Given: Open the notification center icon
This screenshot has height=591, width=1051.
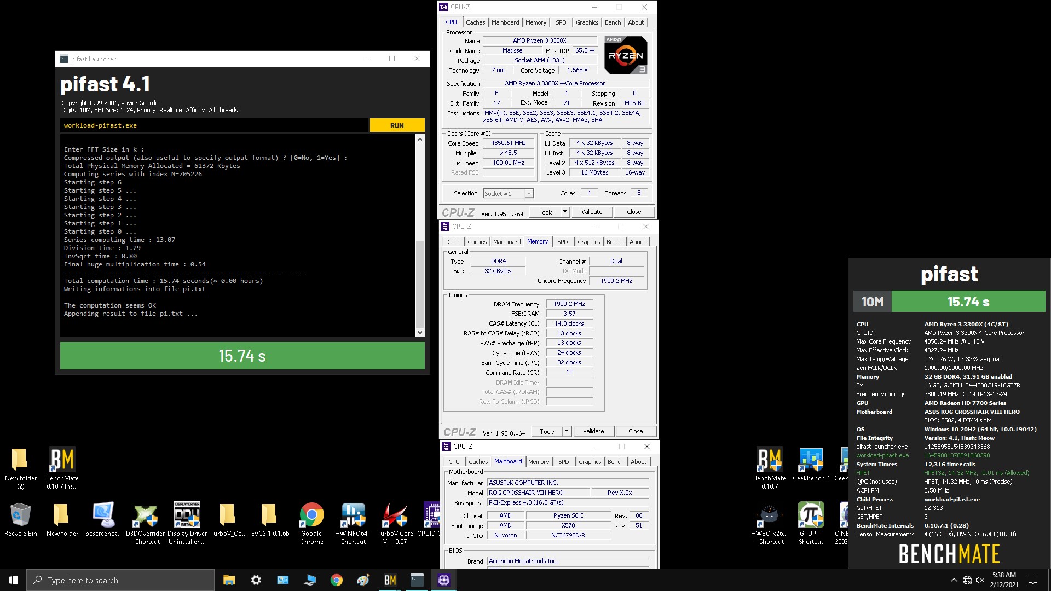Looking at the screenshot, I should point(1033,580).
